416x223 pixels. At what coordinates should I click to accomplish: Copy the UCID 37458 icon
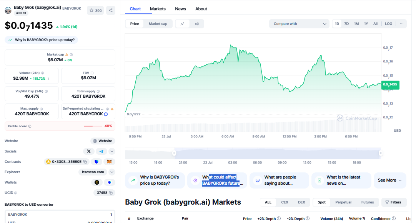(x=111, y=193)
